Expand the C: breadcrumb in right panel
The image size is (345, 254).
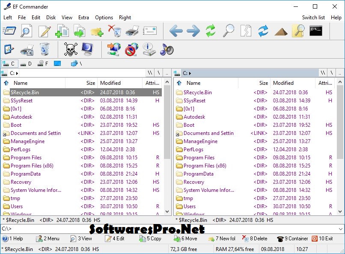(x=185, y=73)
